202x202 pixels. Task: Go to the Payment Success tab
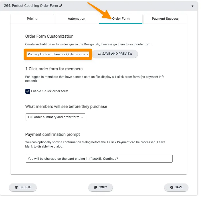[165, 19]
